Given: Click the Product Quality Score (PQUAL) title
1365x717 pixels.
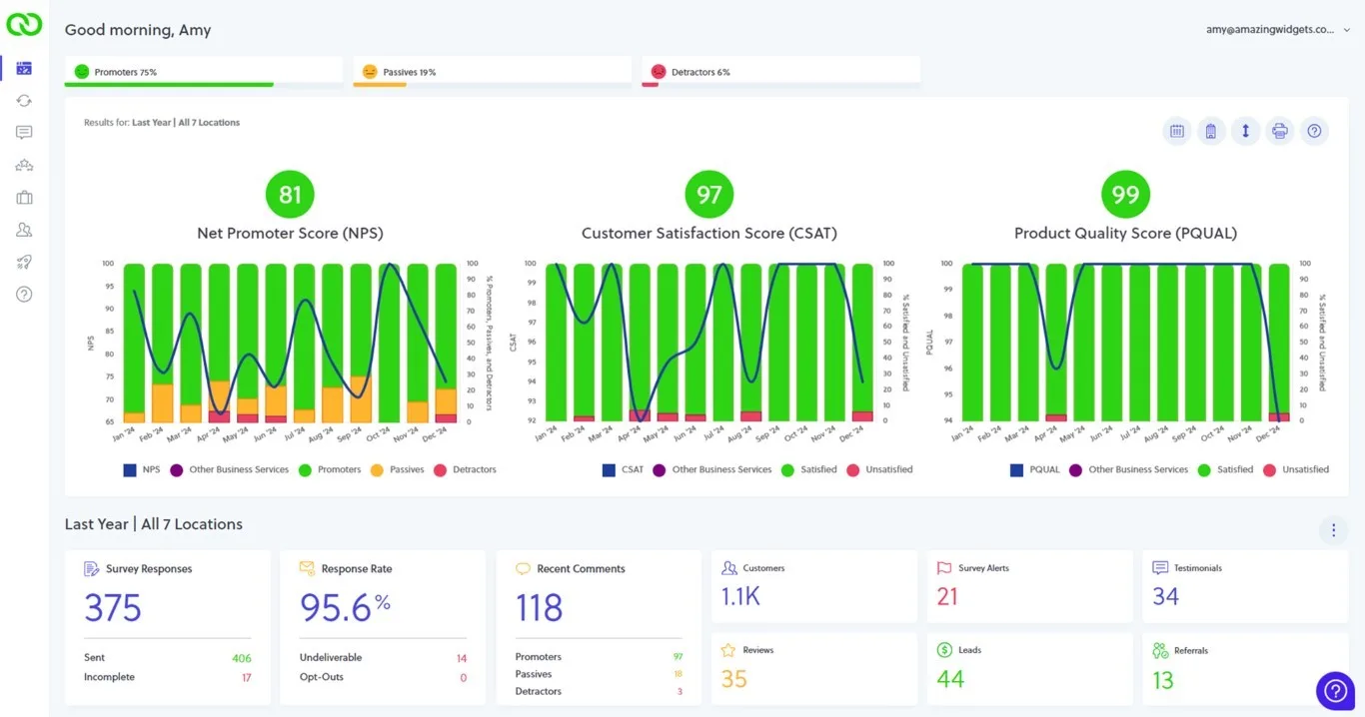Looking at the screenshot, I should tap(1126, 233).
